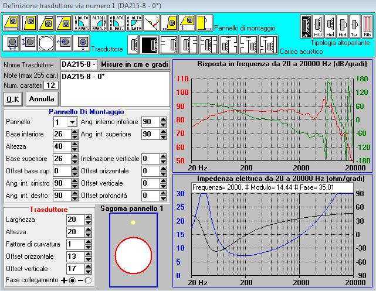Select the Tw tweeter speaker type
This screenshot has width=376, height=291.
click(x=355, y=26)
